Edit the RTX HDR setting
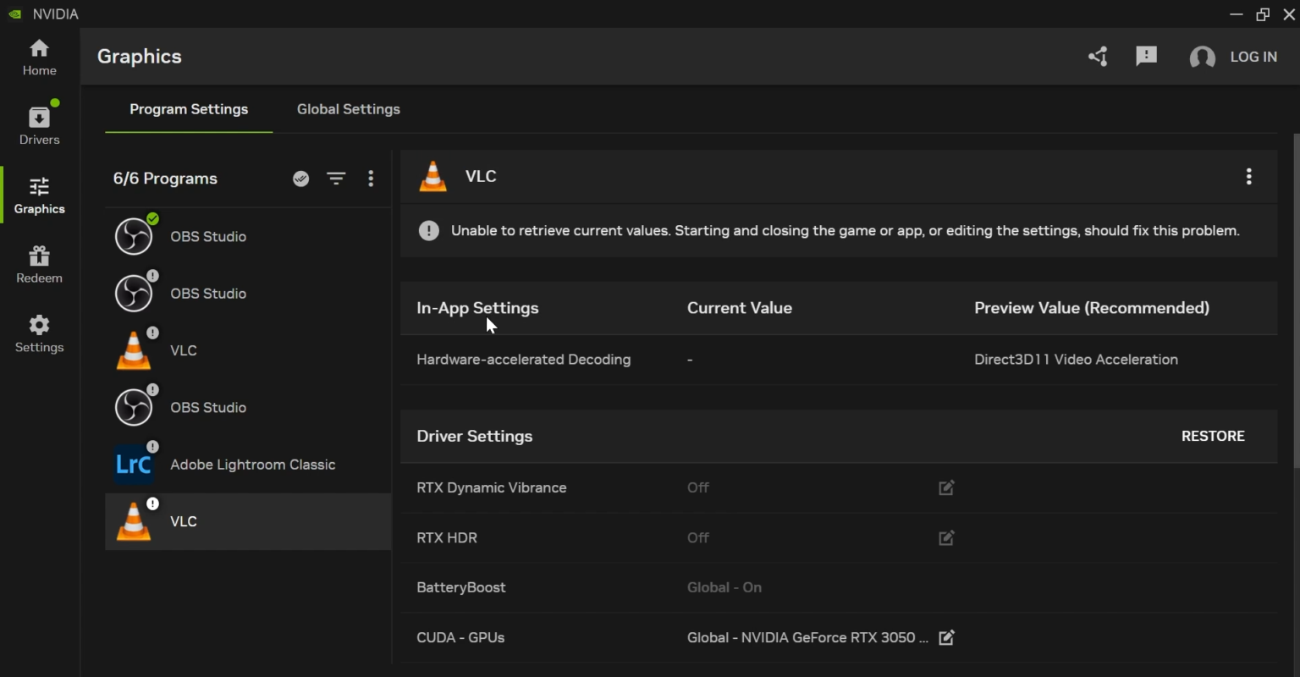Image resolution: width=1300 pixels, height=677 pixels. (x=945, y=538)
